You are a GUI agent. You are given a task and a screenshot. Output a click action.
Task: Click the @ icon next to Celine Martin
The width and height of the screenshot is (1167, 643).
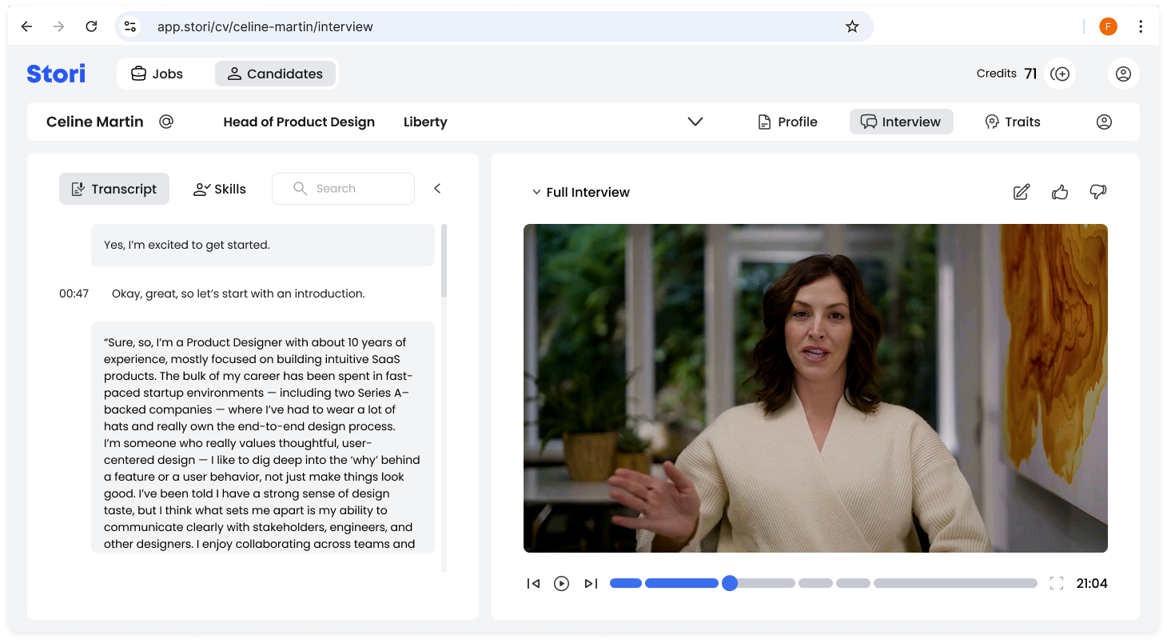pyautogui.click(x=166, y=122)
